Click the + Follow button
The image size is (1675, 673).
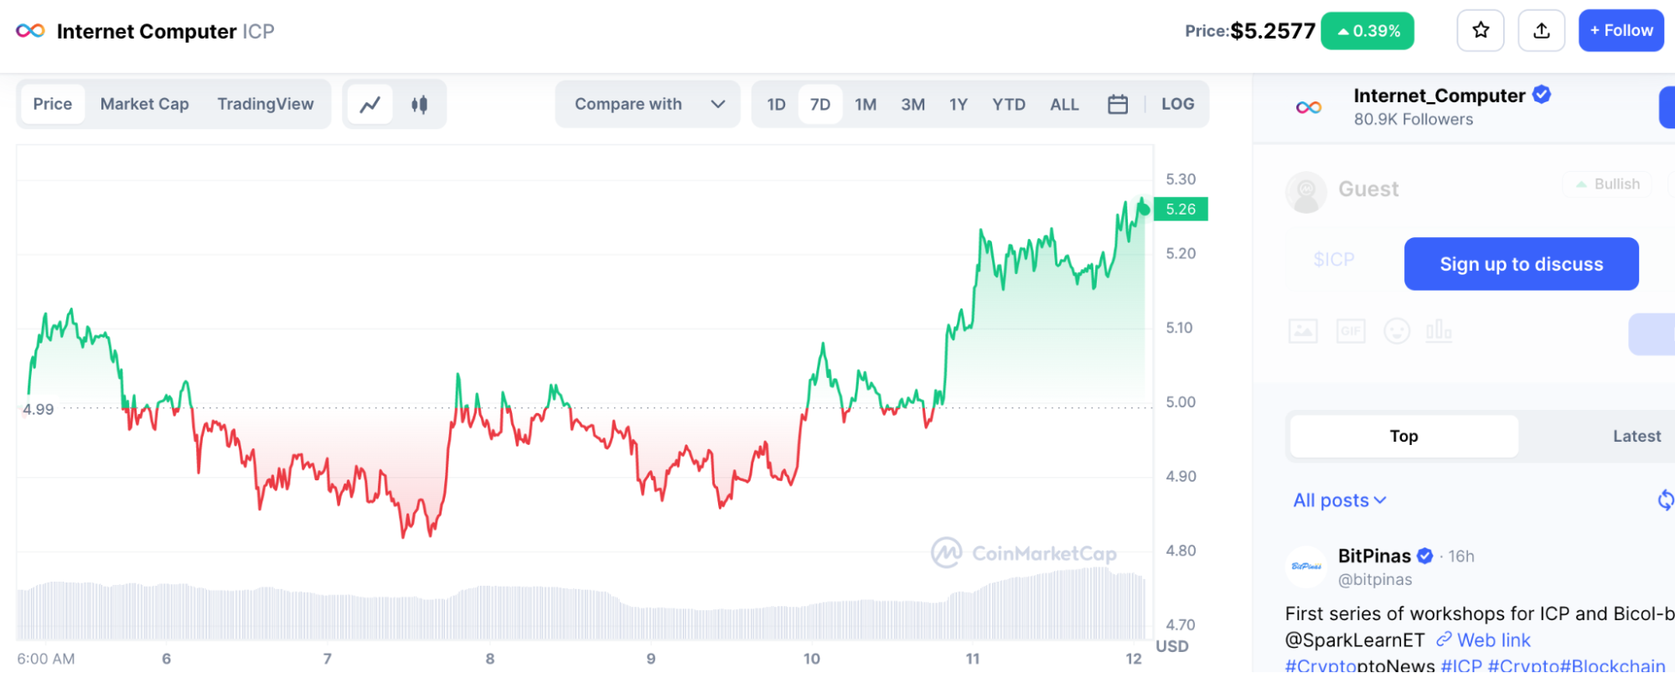click(1621, 31)
